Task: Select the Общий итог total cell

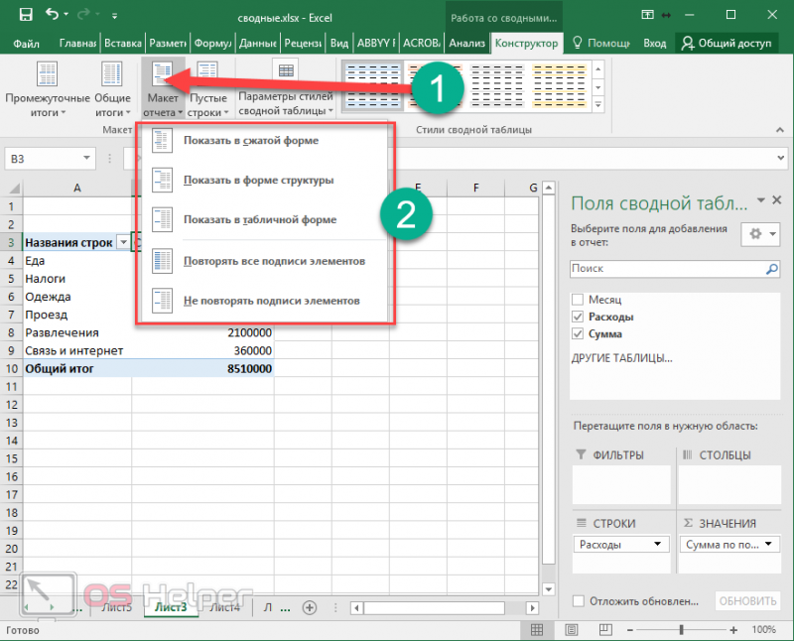Action: click(x=77, y=368)
